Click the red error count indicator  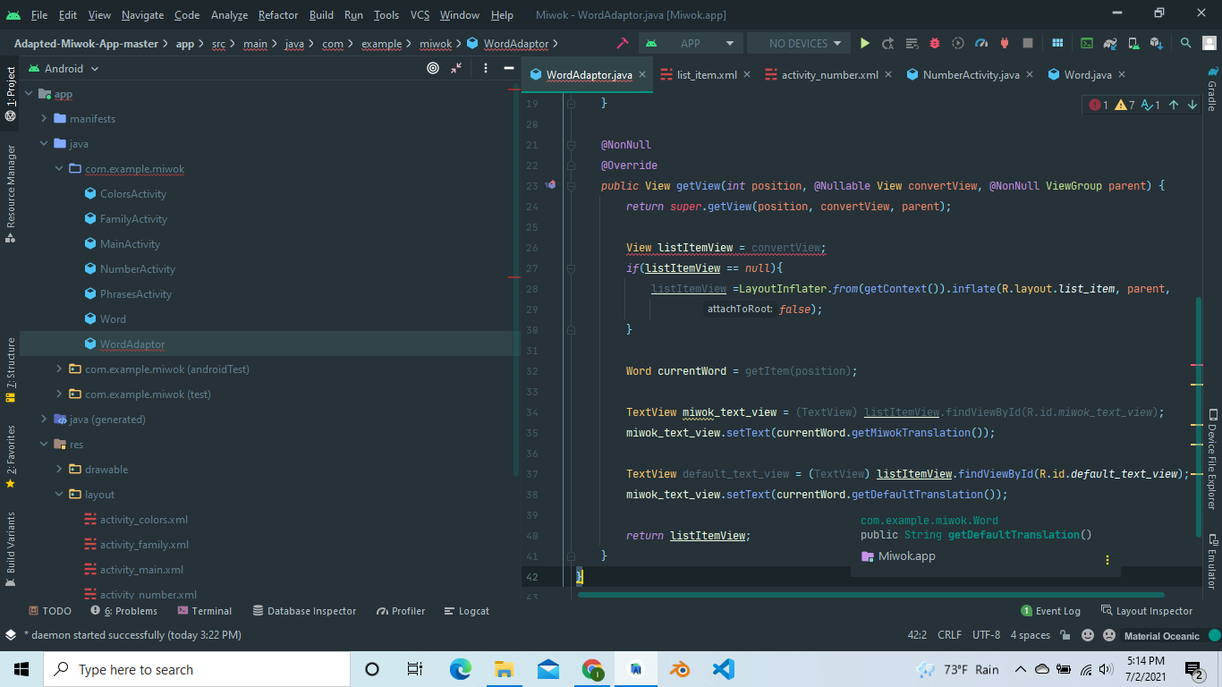(x=1099, y=105)
